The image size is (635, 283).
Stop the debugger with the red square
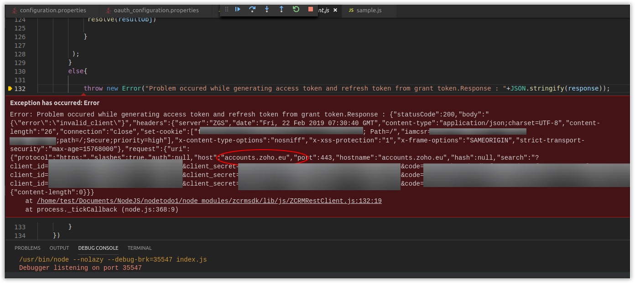311,9
